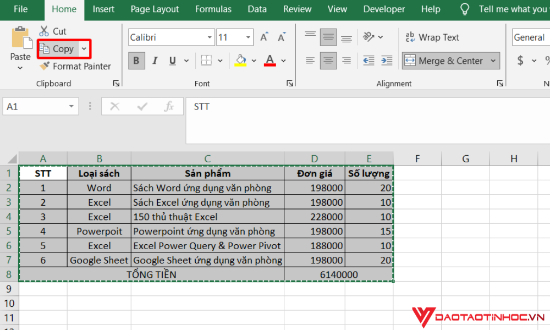Expand the Borders dropdown arrow
The height and width of the screenshot is (330, 550).
click(221, 61)
